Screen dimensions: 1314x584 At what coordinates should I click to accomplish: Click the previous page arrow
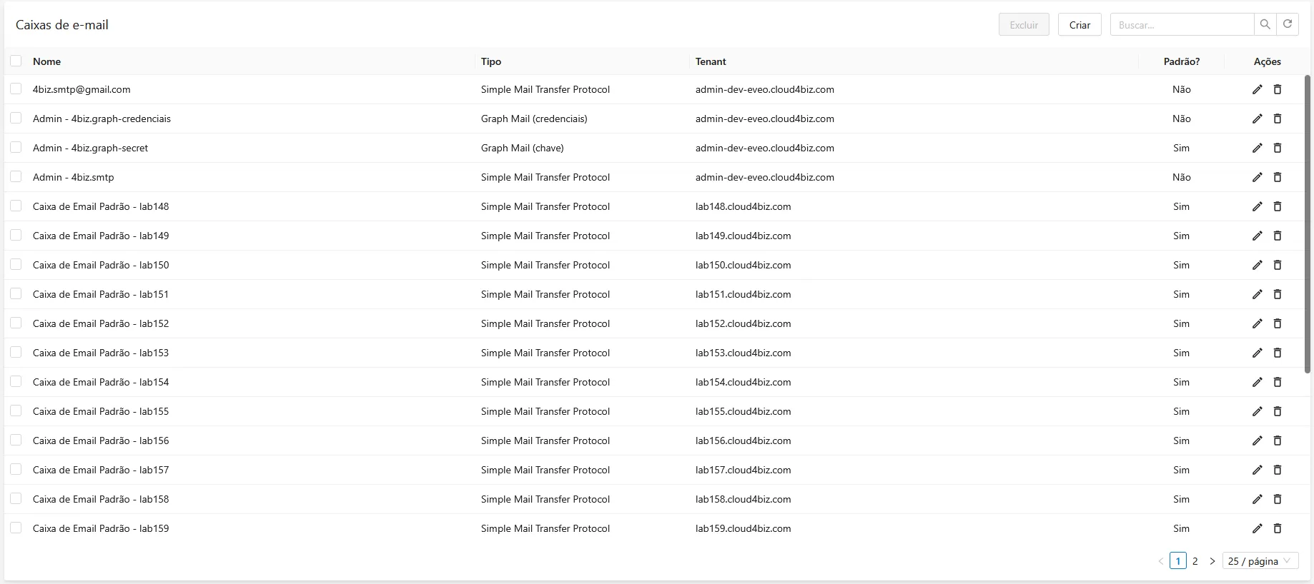1160,561
